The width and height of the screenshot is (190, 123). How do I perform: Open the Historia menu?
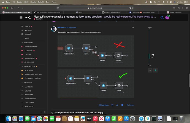[33, 2]
